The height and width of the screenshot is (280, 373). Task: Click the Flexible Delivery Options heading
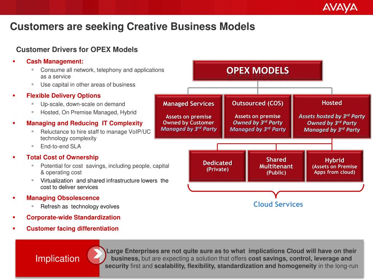coord(63,96)
